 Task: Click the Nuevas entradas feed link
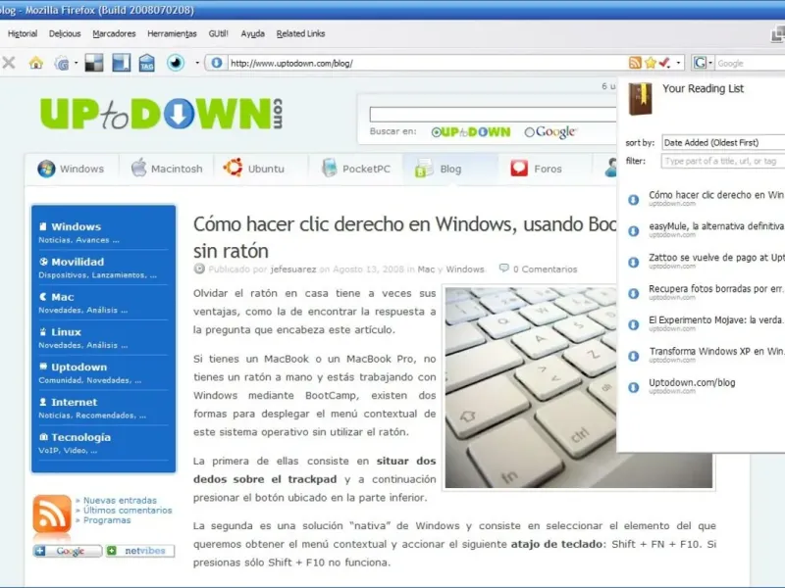[x=120, y=500]
